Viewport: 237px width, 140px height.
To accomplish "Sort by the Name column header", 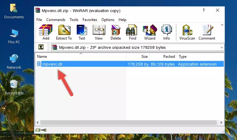I will click(x=81, y=57).
